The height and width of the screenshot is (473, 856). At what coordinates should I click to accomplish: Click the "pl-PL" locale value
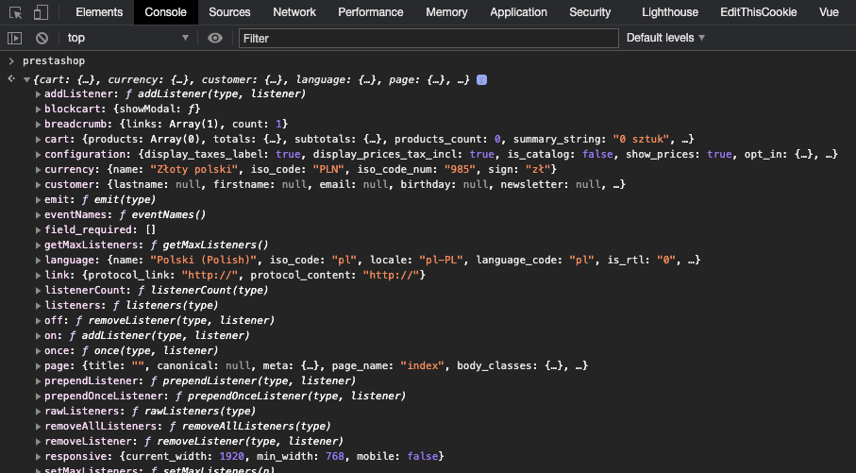point(441,260)
